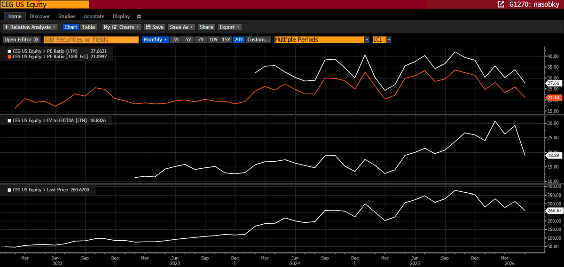Click the 18.88 value label on axis
Image resolution: width=564 pixels, height=267 pixels.
coord(553,155)
